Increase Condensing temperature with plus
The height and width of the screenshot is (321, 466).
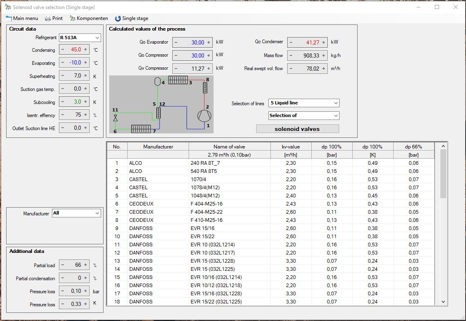point(86,49)
